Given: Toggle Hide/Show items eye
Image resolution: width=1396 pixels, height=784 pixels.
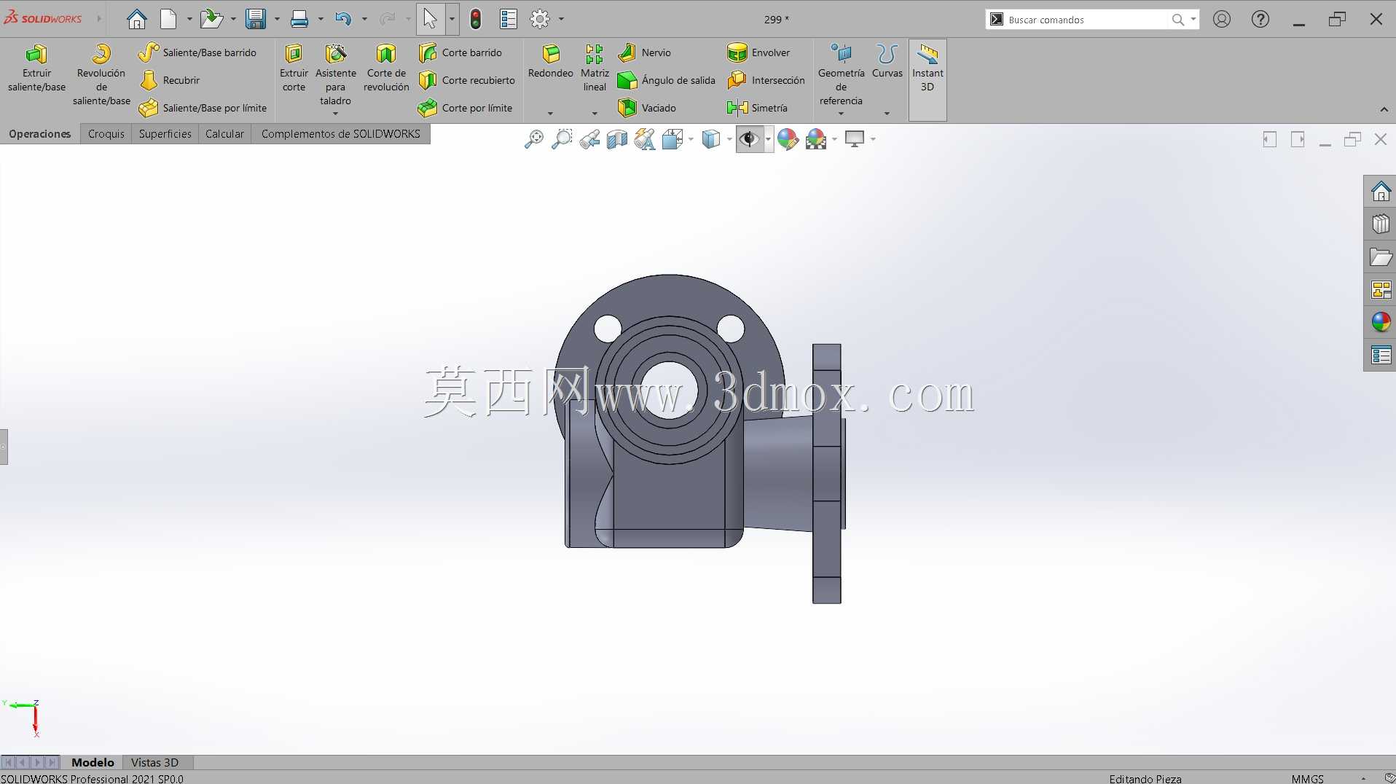Looking at the screenshot, I should coord(749,139).
